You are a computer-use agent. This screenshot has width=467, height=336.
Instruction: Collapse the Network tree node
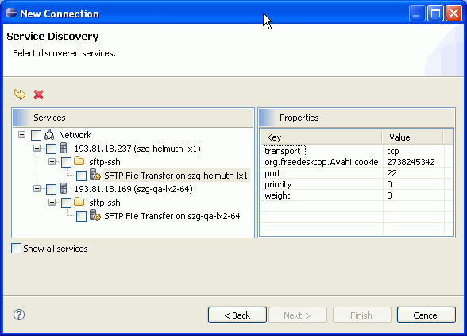(21, 135)
